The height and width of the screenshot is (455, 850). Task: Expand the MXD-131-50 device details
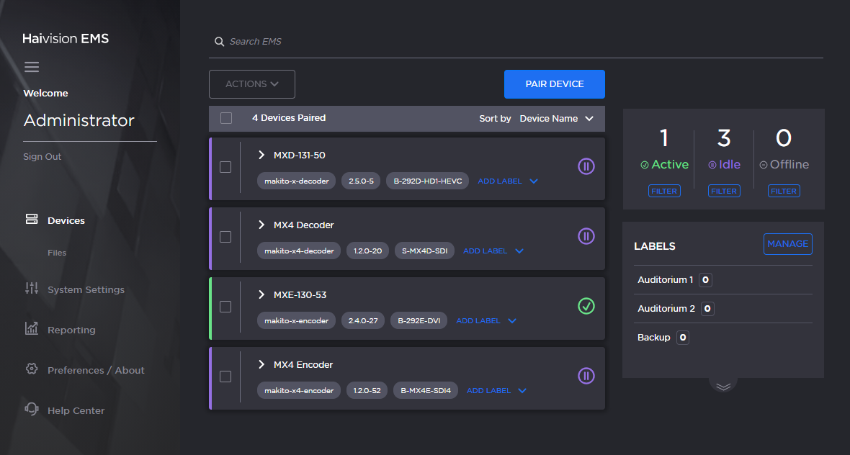pos(261,155)
